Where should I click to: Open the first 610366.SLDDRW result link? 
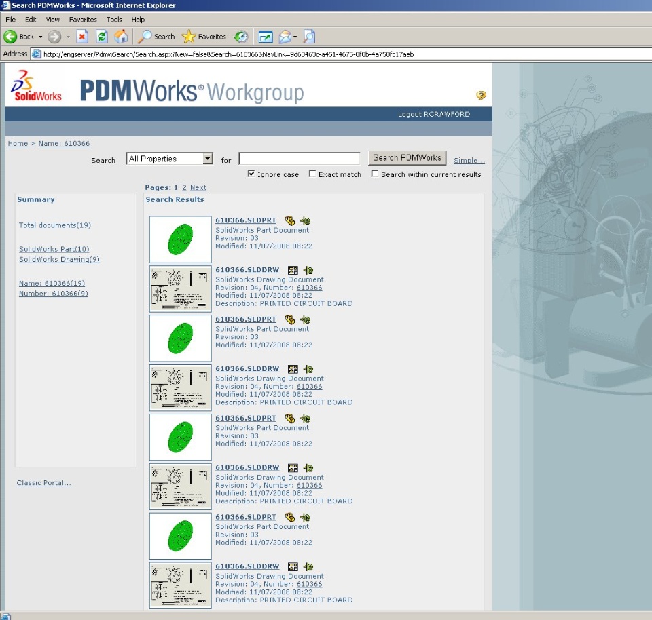tap(247, 270)
